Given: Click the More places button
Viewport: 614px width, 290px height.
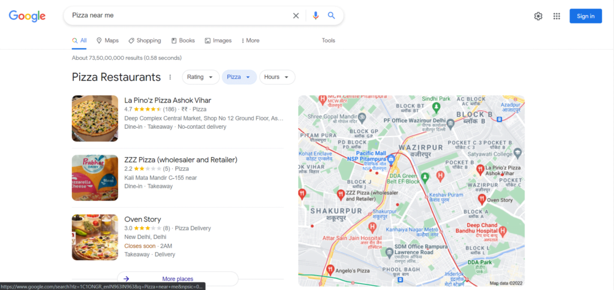Looking at the screenshot, I should click(x=177, y=279).
